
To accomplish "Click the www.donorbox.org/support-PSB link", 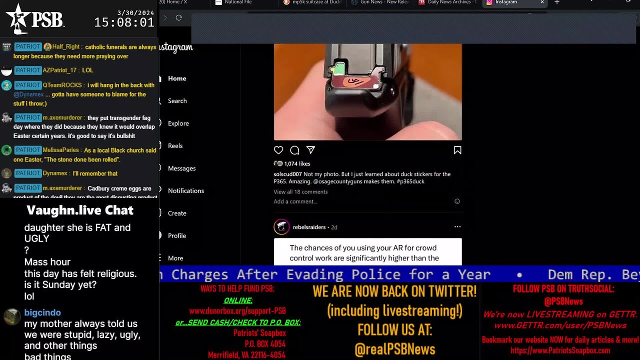I will (x=237, y=311).
